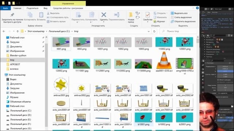
Task: Open the New item dropdown arrow
Action: tap(139, 13)
